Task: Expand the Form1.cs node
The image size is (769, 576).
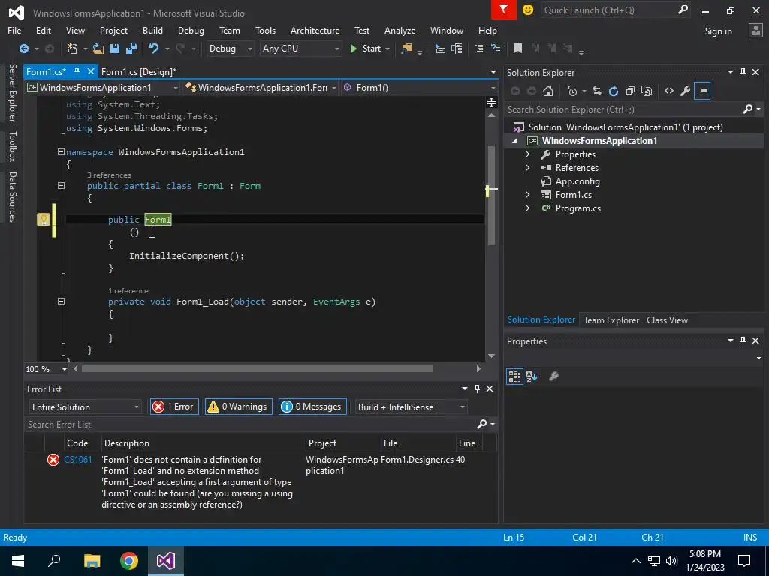Action: pyautogui.click(x=528, y=195)
